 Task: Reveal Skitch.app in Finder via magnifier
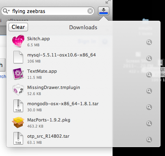(149, 42)
